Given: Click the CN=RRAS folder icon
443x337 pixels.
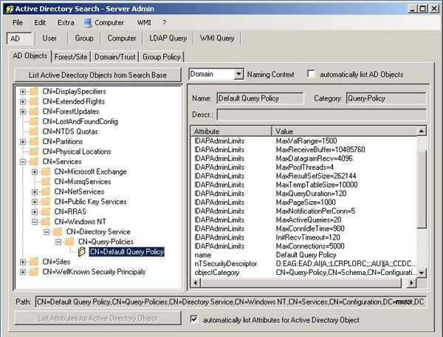Looking at the screenshot, I should pos(47,211).
